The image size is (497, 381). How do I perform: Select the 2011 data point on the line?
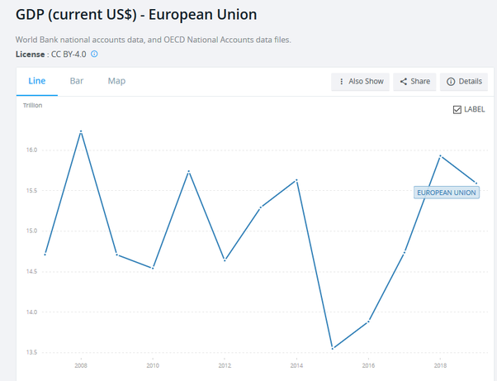pyautogui.click(x=189, y=171)
